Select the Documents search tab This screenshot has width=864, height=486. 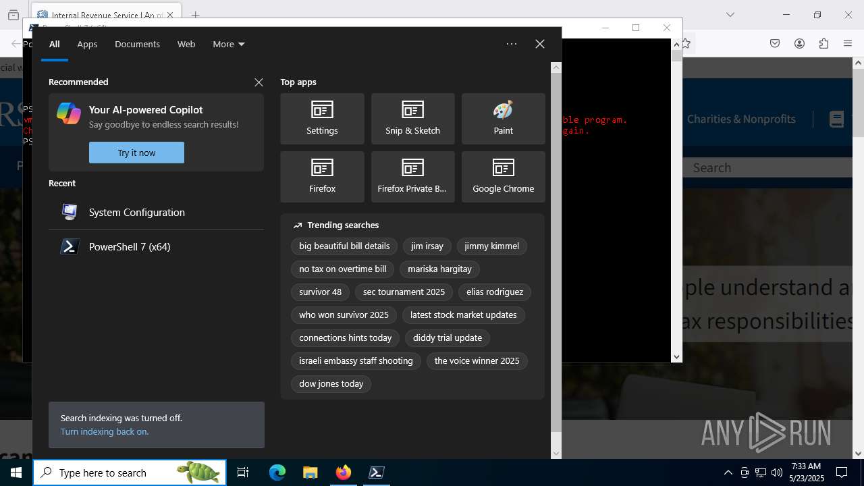(x=137, y=44)
